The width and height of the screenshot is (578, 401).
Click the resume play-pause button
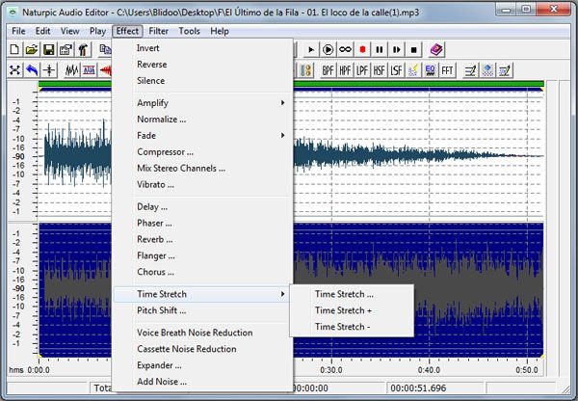[397, 49]
